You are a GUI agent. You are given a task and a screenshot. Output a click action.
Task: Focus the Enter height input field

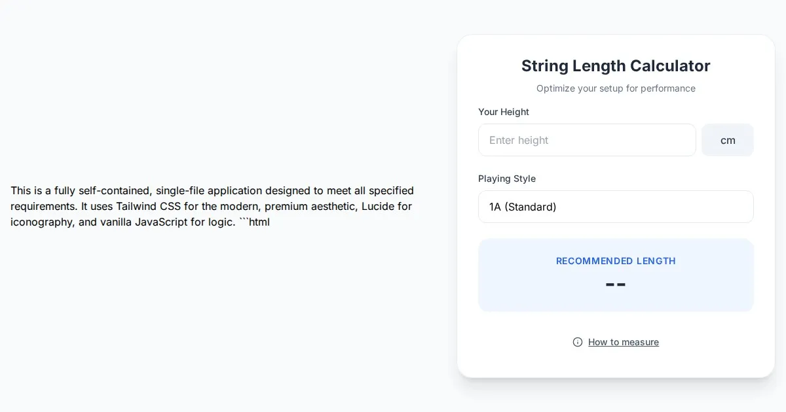click(x=587, y=140)
